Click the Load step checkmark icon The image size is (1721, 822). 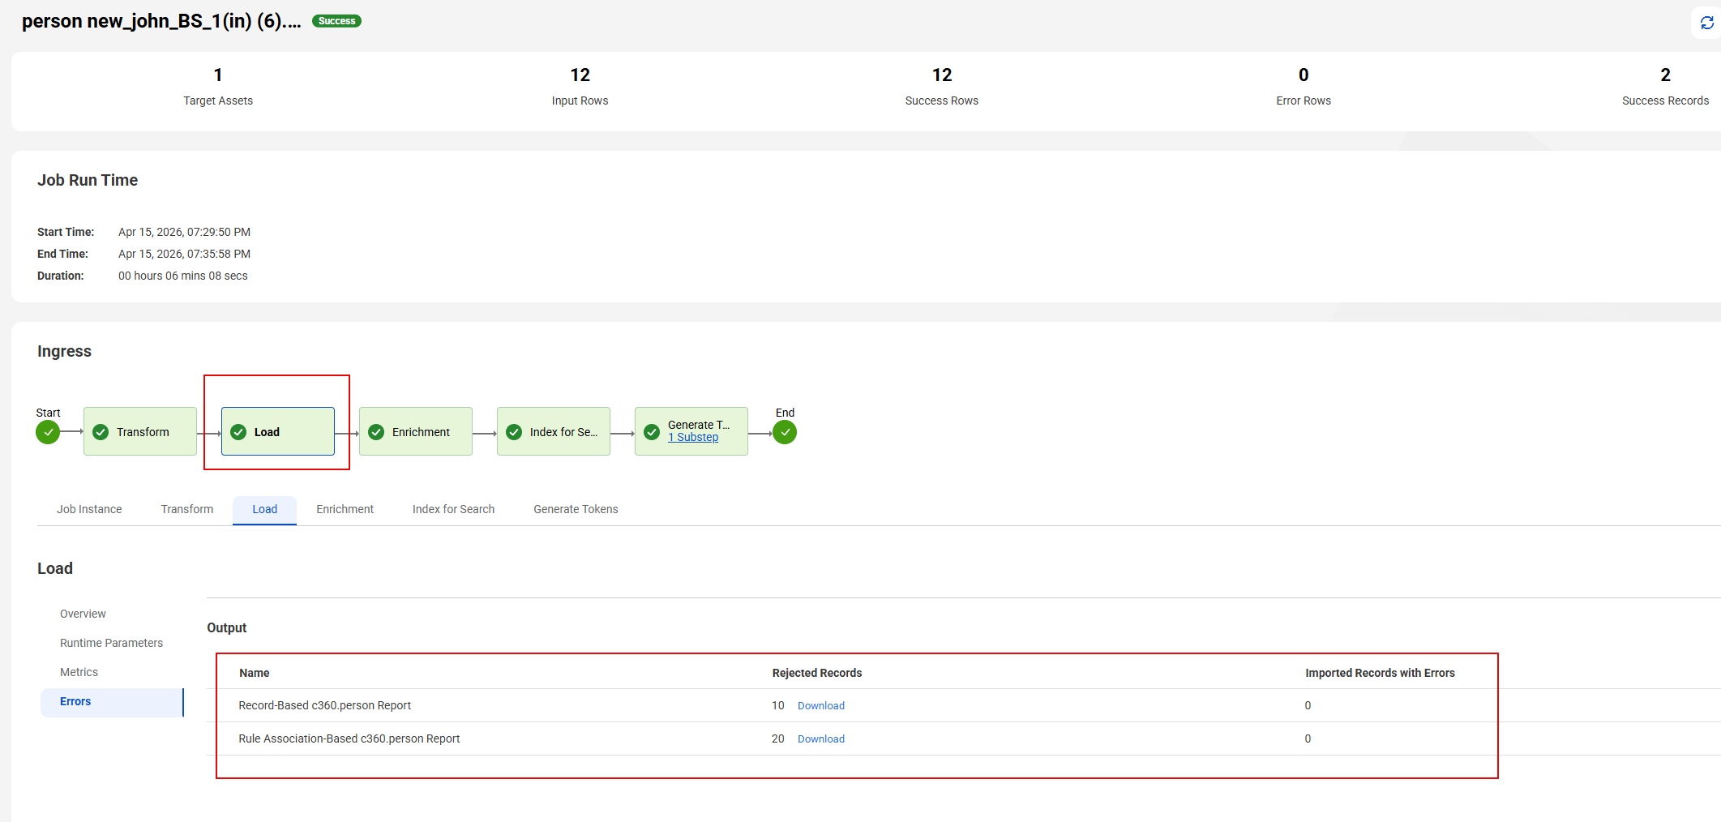pos(238,432)
